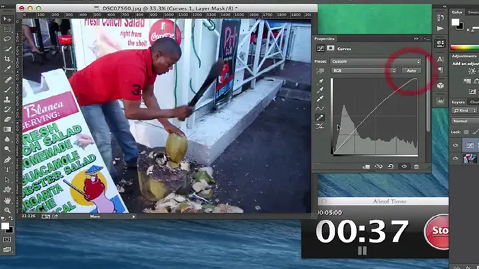Switch to edit points curve mode
Screen dimensions: 479x269
(320, 108)
